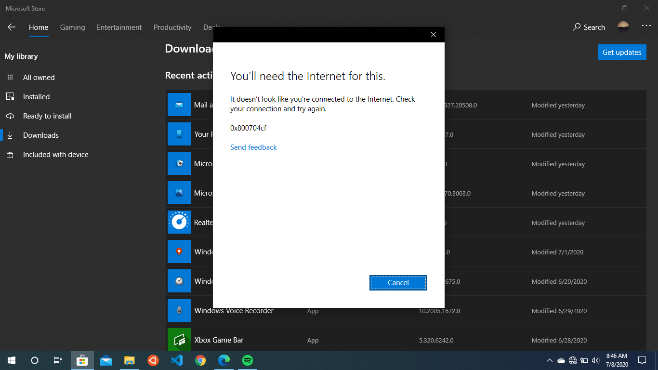Click the Windows Maps app icon
This screenshot has height=370, width=658.
179,251
